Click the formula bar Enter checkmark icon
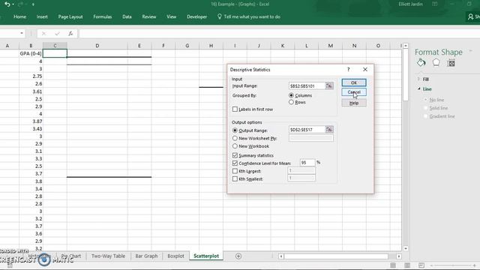This screenshot has height=270, width=480. pyautogui.click(x=57, y=34)
